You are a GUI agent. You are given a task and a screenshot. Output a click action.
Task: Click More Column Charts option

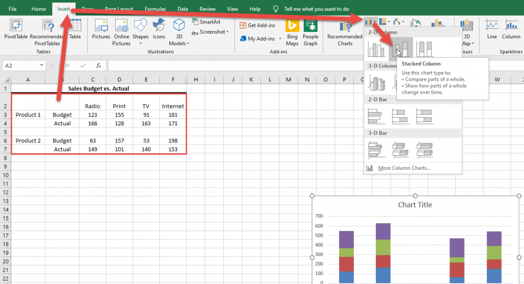[x=404, y=168]
